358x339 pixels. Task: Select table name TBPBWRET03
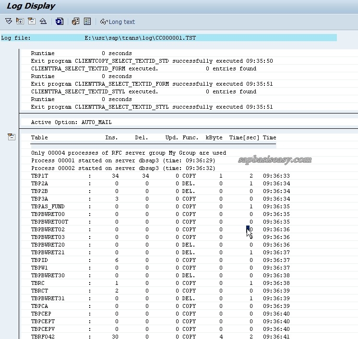pos(48,237)
